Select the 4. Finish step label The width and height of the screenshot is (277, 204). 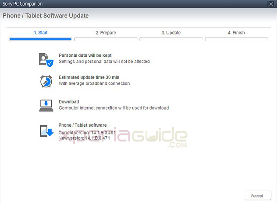[x=236, y=33]
